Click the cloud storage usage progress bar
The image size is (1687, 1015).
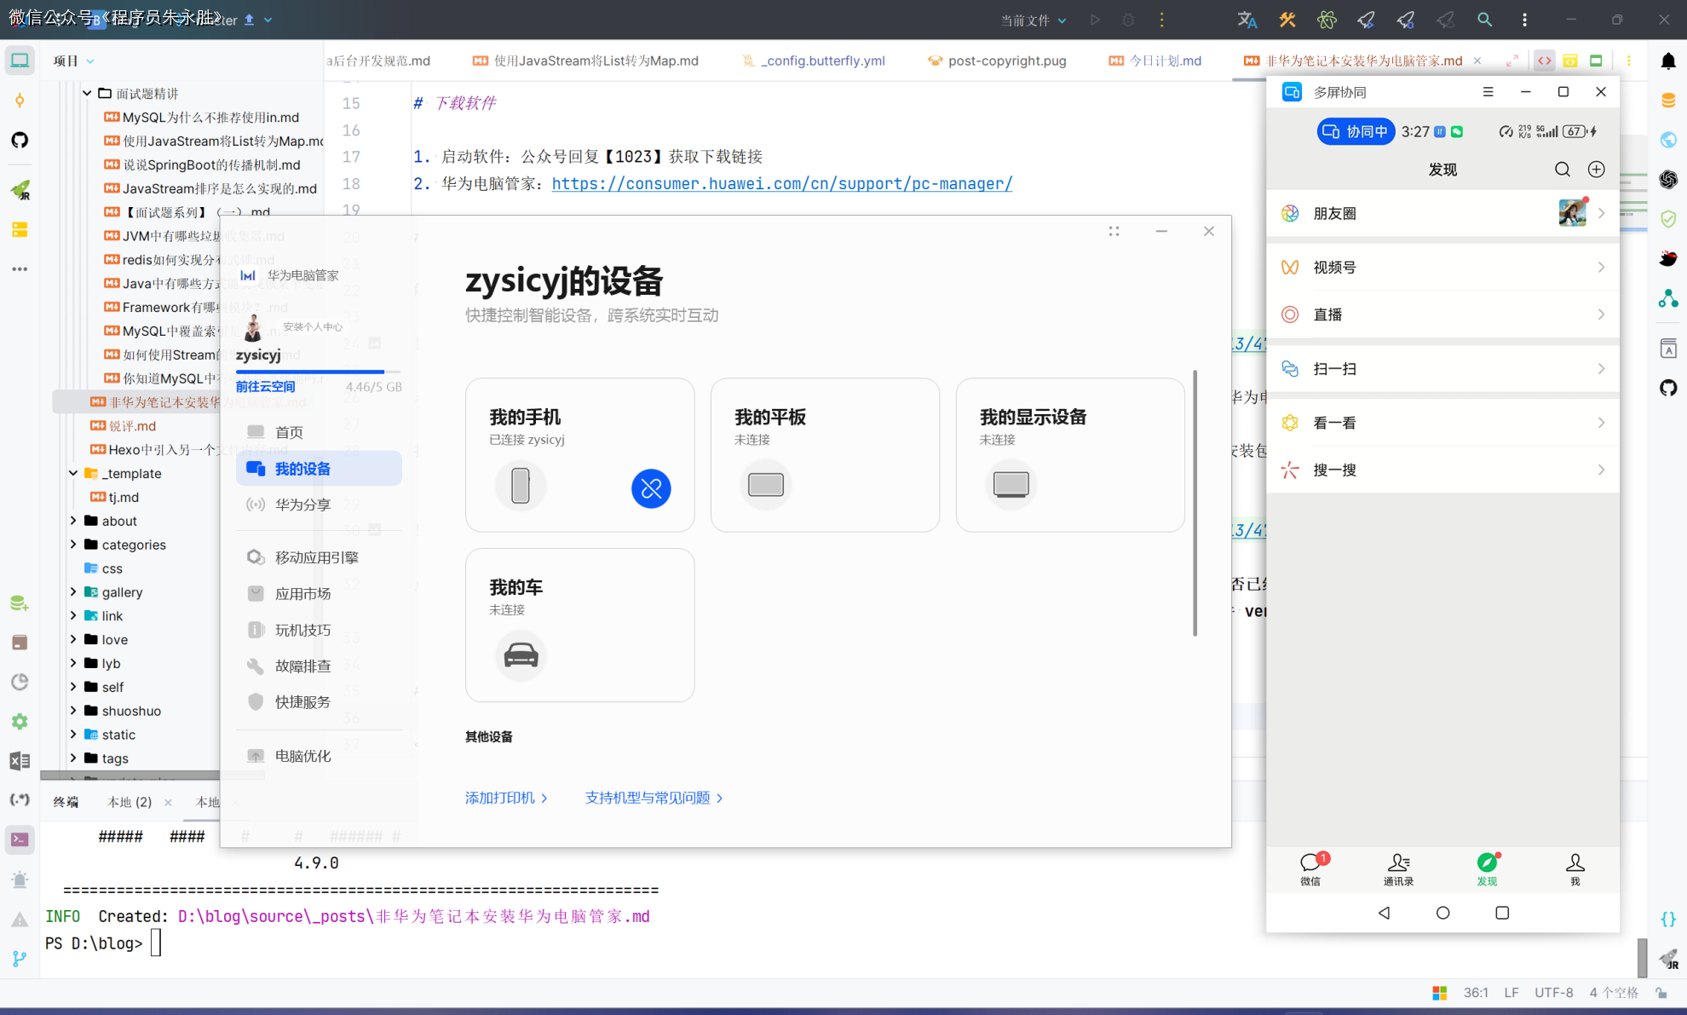[x=318, y=372]
